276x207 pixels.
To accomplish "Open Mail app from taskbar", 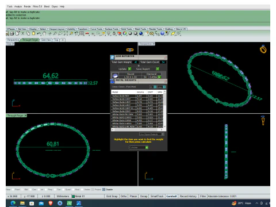I will click(x=41, y=203).
